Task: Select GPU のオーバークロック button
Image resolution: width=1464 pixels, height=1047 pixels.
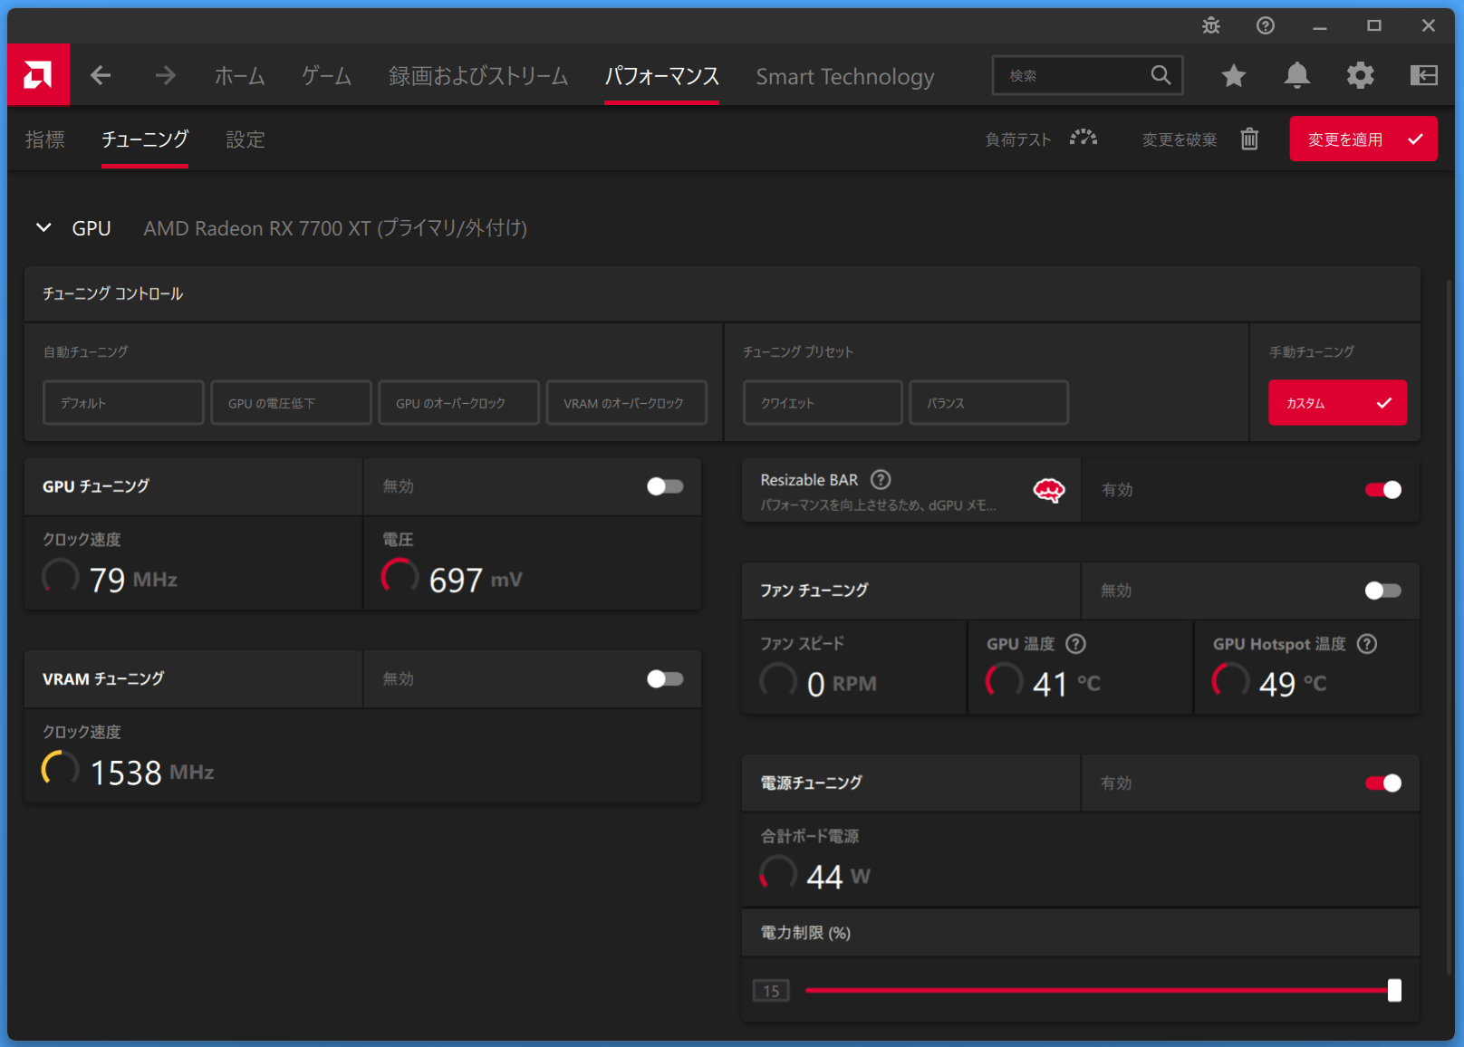Action: [x=458, y=403]
